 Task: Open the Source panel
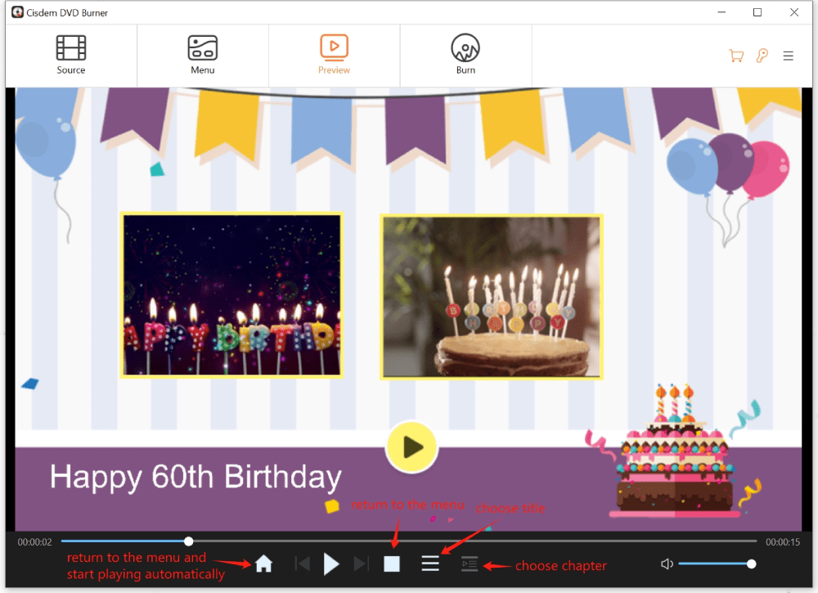[x=71, y=54]
